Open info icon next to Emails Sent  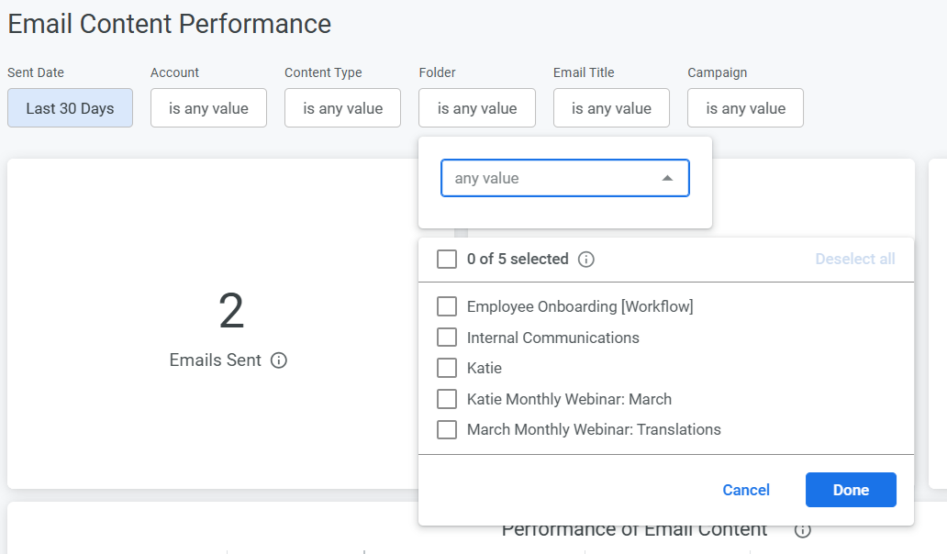278,360
